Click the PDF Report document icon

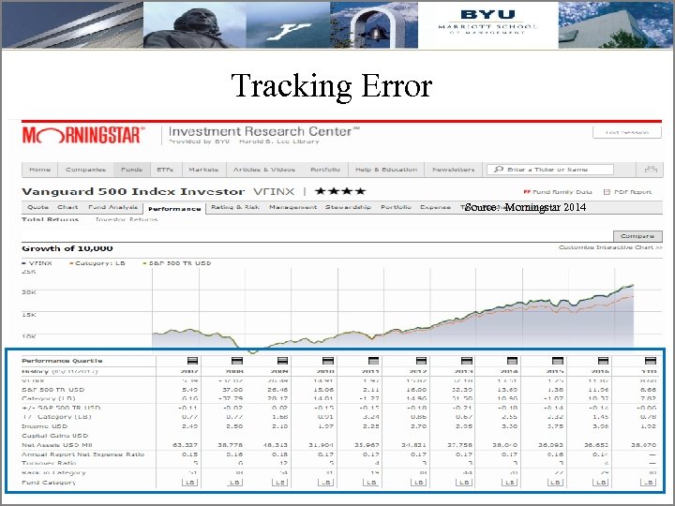(x=607, y=192)
